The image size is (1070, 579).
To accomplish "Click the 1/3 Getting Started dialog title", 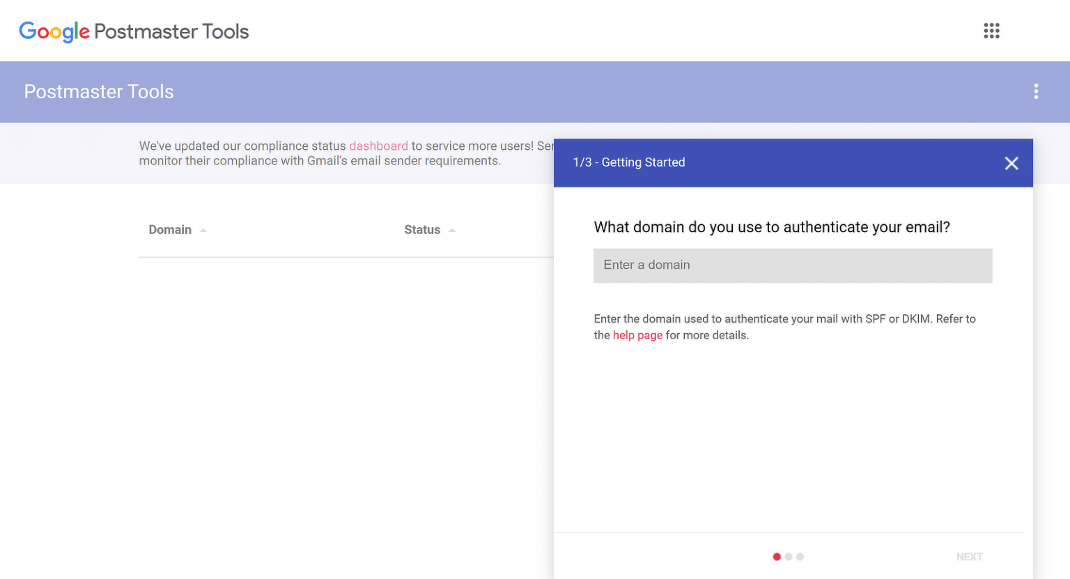I will [x=628, y=162].
